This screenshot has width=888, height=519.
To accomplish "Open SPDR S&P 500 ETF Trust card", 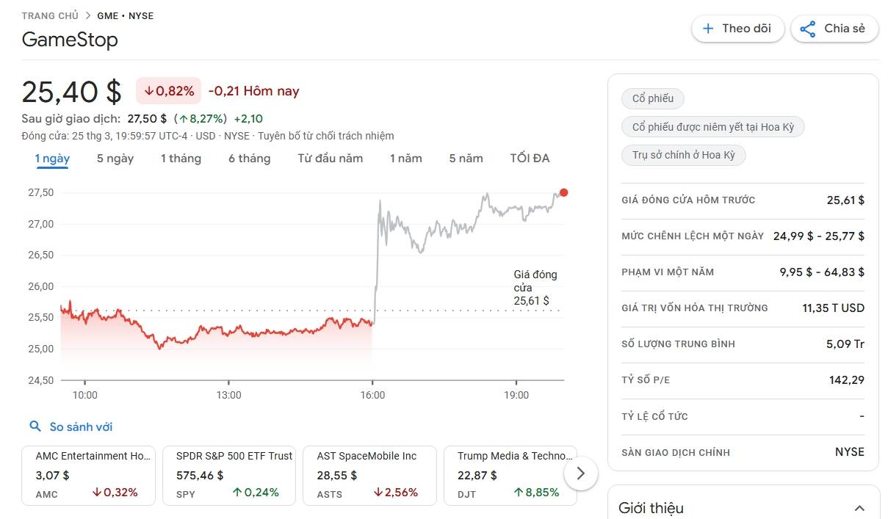I will (x=229, y=476).
